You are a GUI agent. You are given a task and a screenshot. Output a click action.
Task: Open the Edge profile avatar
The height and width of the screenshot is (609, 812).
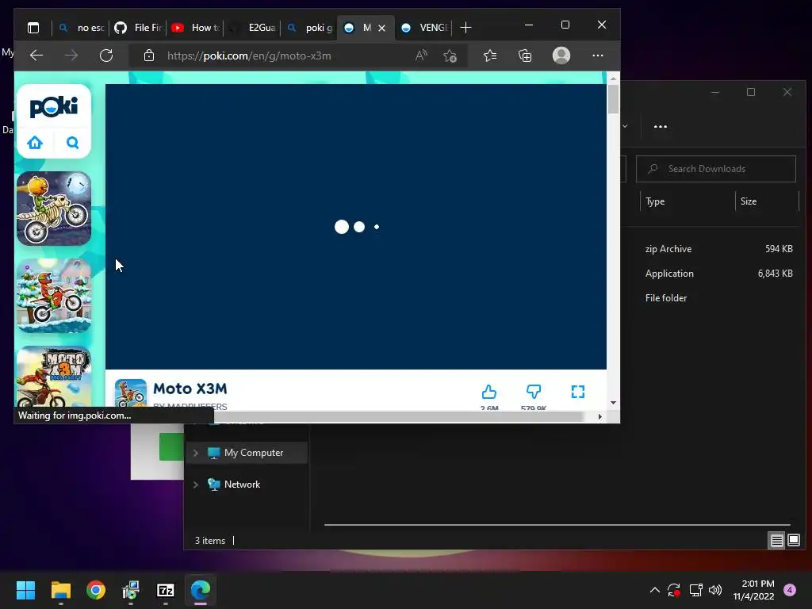(561, 56)
